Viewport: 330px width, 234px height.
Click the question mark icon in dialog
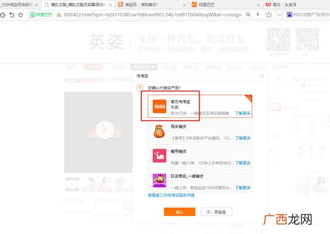coord(140,87)
